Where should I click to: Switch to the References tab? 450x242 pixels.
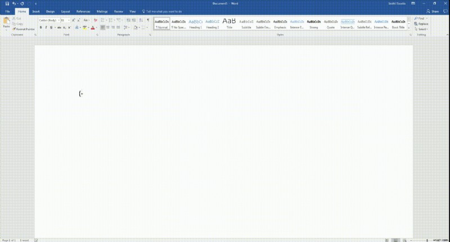83,11
